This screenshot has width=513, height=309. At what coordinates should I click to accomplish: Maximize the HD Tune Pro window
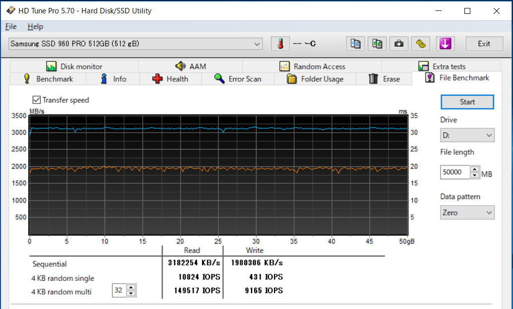467,11
